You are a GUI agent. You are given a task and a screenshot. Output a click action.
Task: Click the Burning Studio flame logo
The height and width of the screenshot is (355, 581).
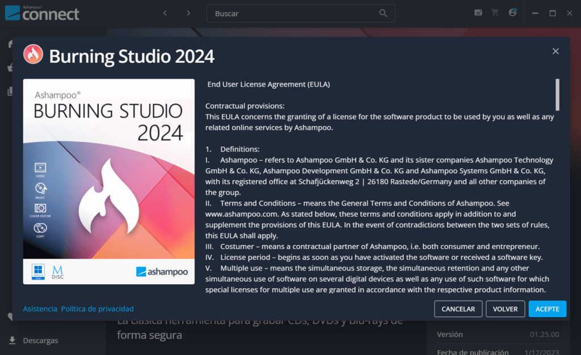[x=33, y=54]
